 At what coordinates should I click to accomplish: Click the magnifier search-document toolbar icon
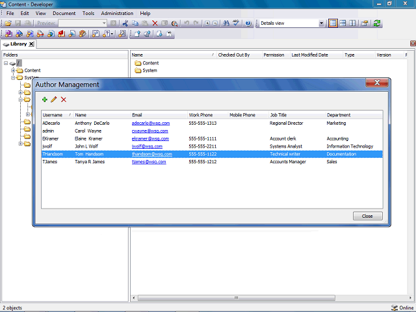[174, 23]
